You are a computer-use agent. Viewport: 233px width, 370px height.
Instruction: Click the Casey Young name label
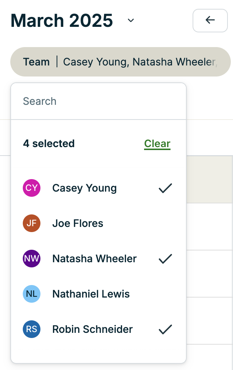pos(85,188)
